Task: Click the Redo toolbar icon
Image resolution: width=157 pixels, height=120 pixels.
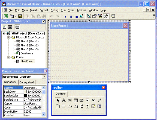Action: click(x=57, y=16)
